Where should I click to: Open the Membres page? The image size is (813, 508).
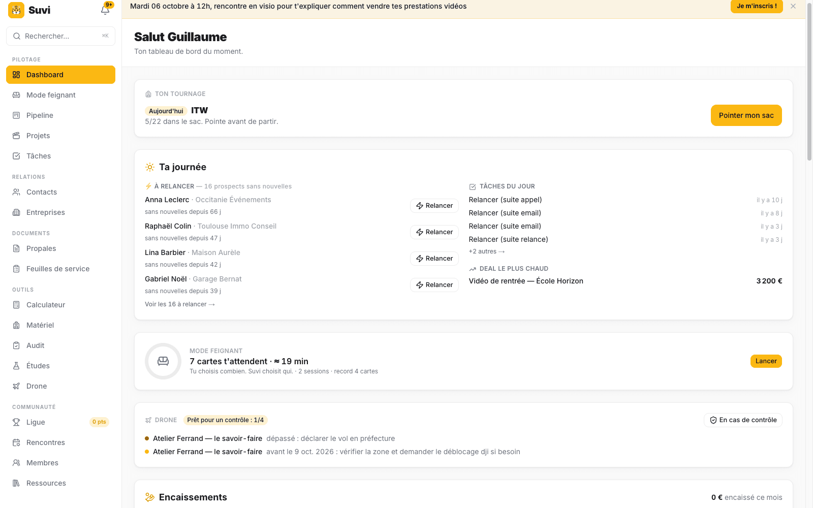(60, 463)
